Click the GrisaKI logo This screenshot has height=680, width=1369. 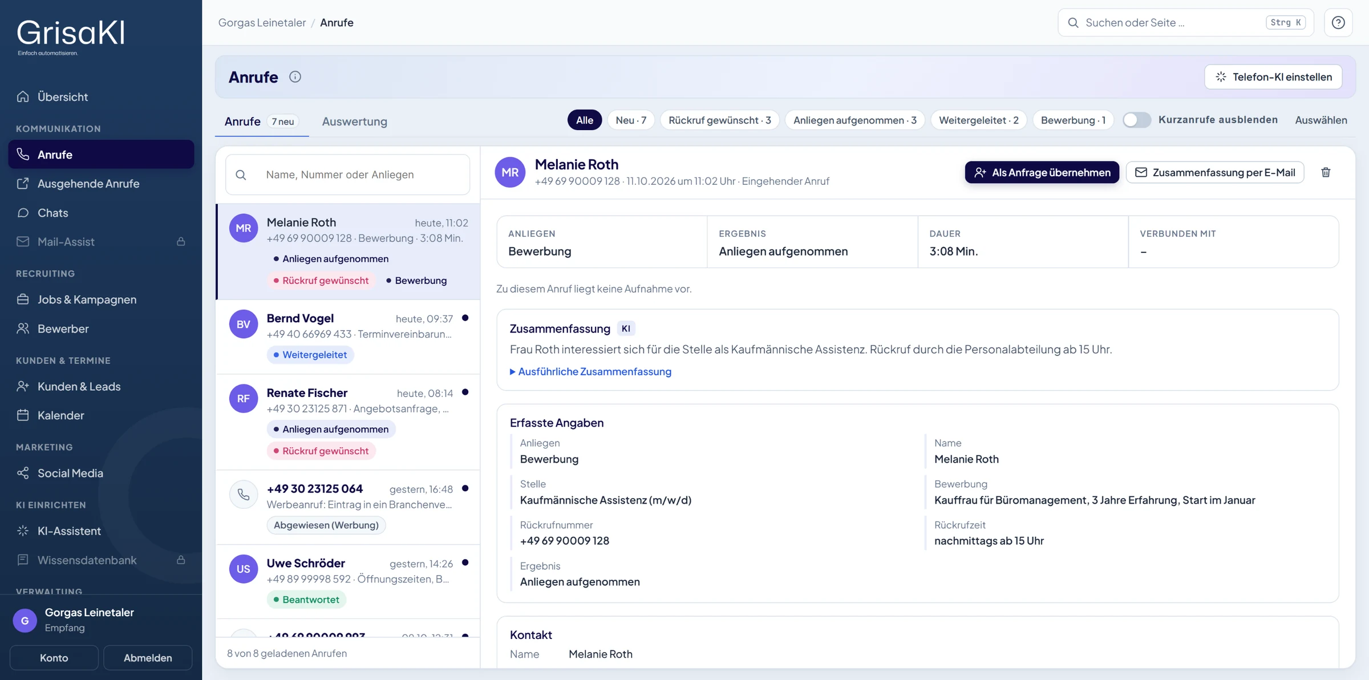(71, 37)
